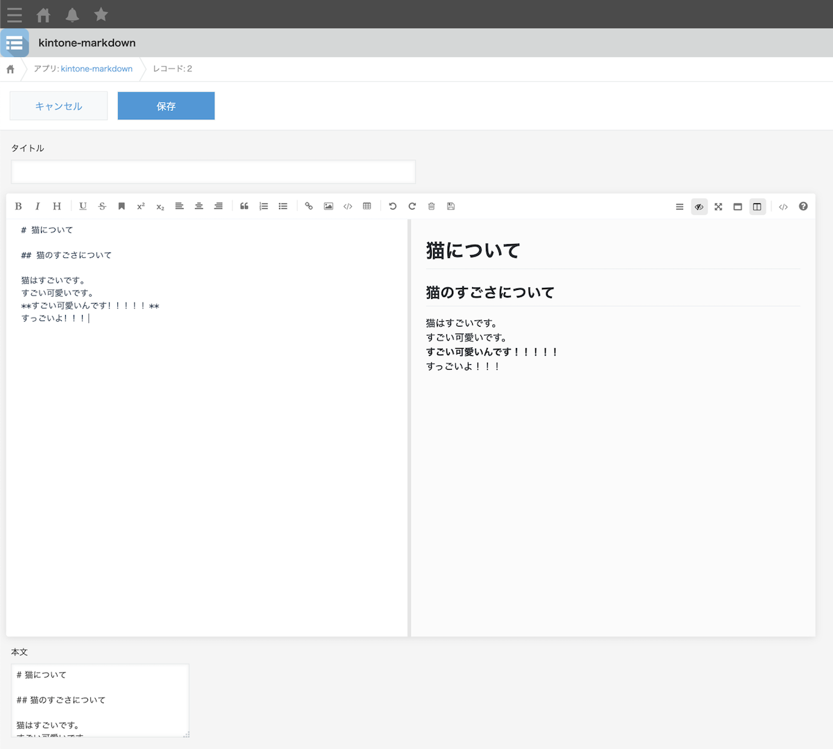Insert an unordered bullet list
The height and width of the screenshot is (749, 833).
(x=283, y=206)
